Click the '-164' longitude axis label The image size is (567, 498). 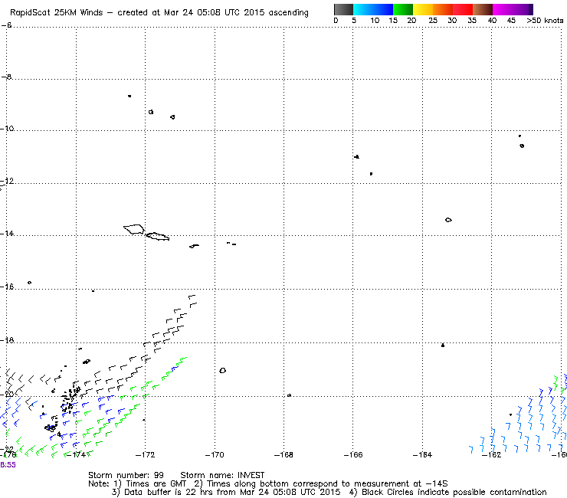point(422,454)
